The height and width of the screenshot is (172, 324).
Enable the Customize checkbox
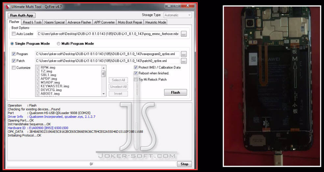(13, 67)
